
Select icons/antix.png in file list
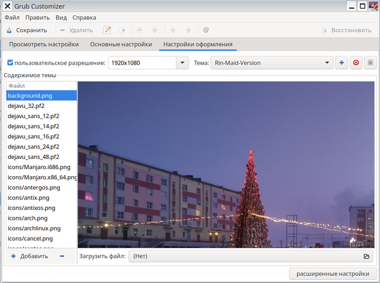[42, 198]
